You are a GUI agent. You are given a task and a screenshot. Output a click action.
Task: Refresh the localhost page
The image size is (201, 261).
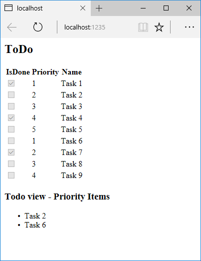[x=38, y=27]
